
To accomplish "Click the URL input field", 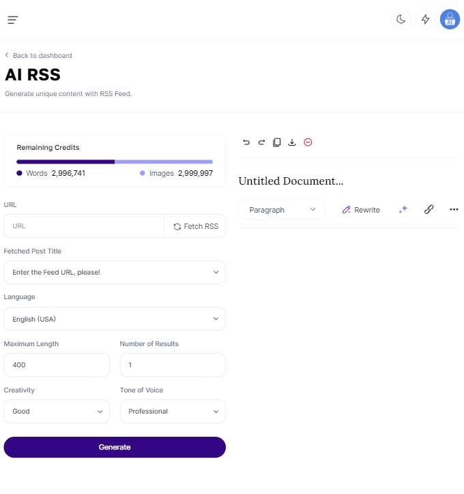I will pos(84,226).
